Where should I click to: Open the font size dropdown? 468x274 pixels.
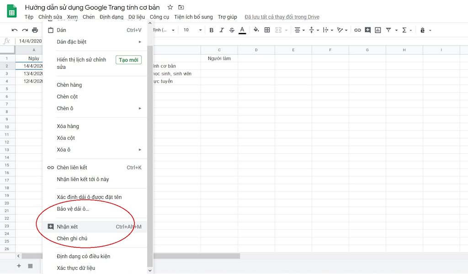click(191, 30)
